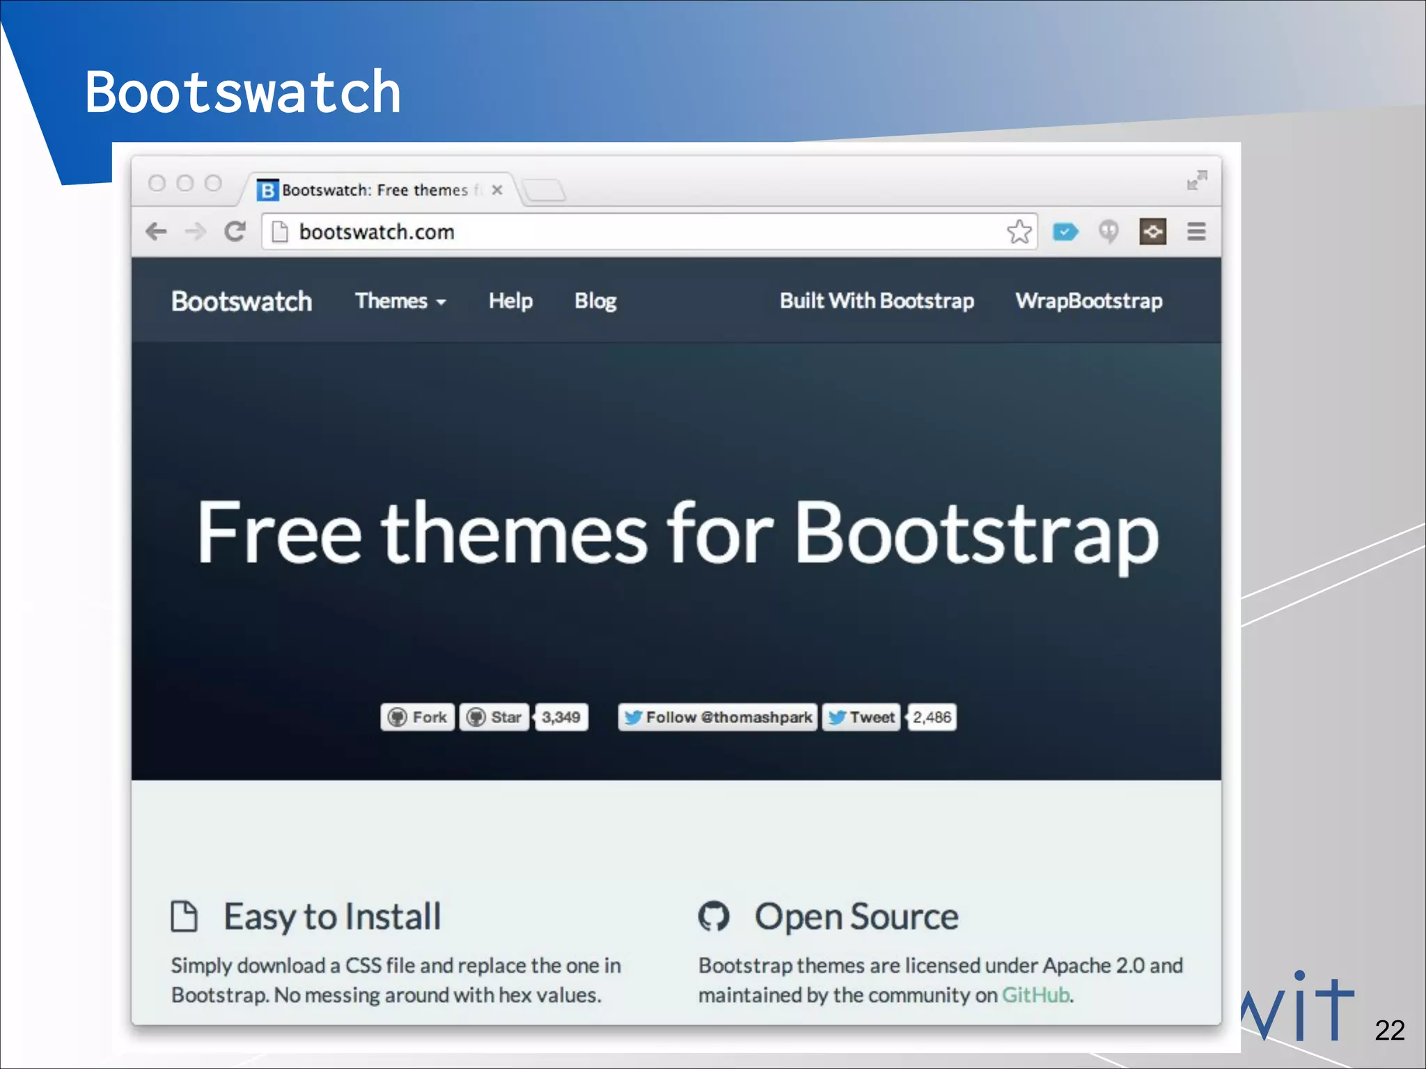This screenshot has height=1069, width=1426.
Task: Go back with the browser back arrow
Action: click(157, 232)
